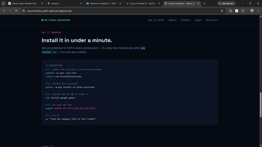Open the 'safety' nav link
The height and width of the screenshot is (147, 262).
point(172,20)
